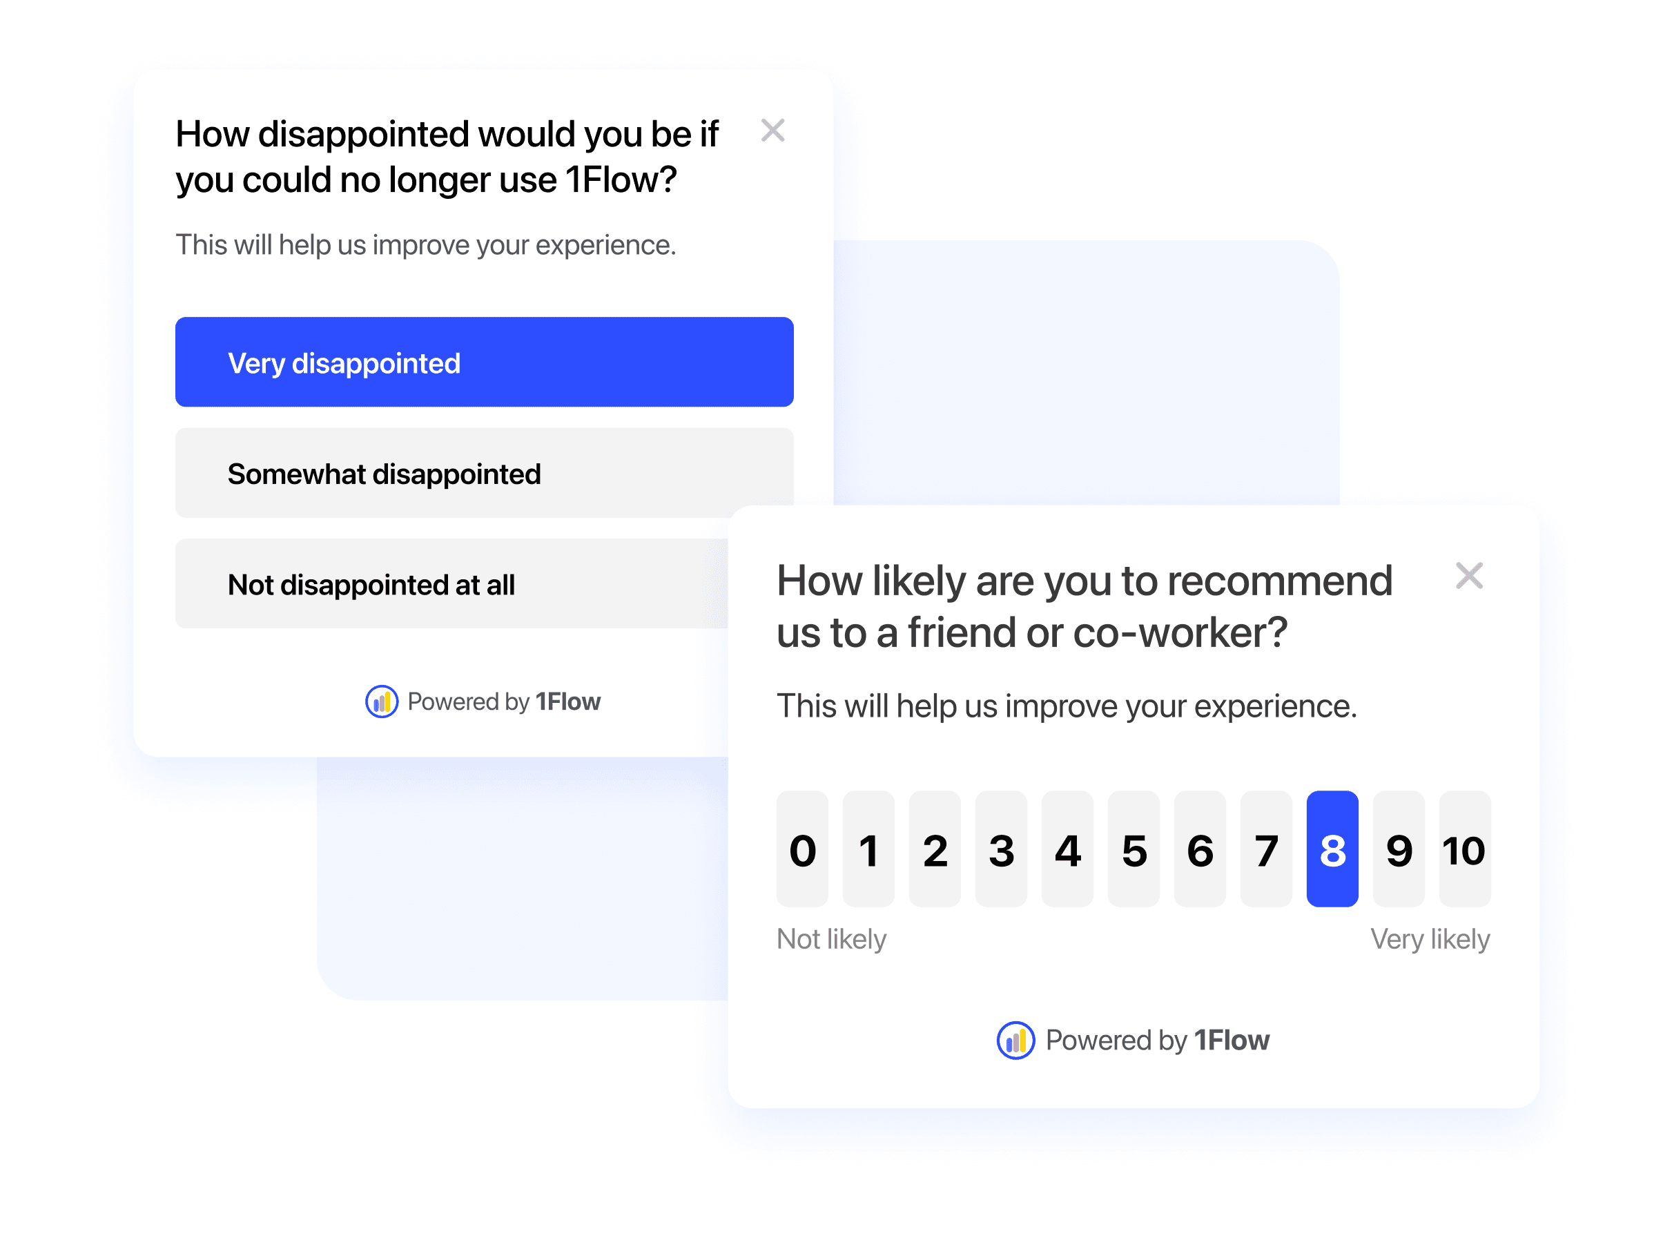
Task: Click the 1Flow logo on the disappointment survey
Action: [x=381, y=701]
